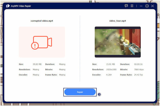Select the video_four.mp4 file name
This screenshot has width=160, height=106.
(118, 21)
